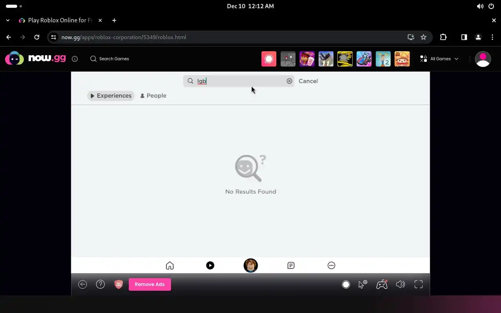501x313 pixels.
Task: Click the now.gg logo
Action: tap(36, 59)
